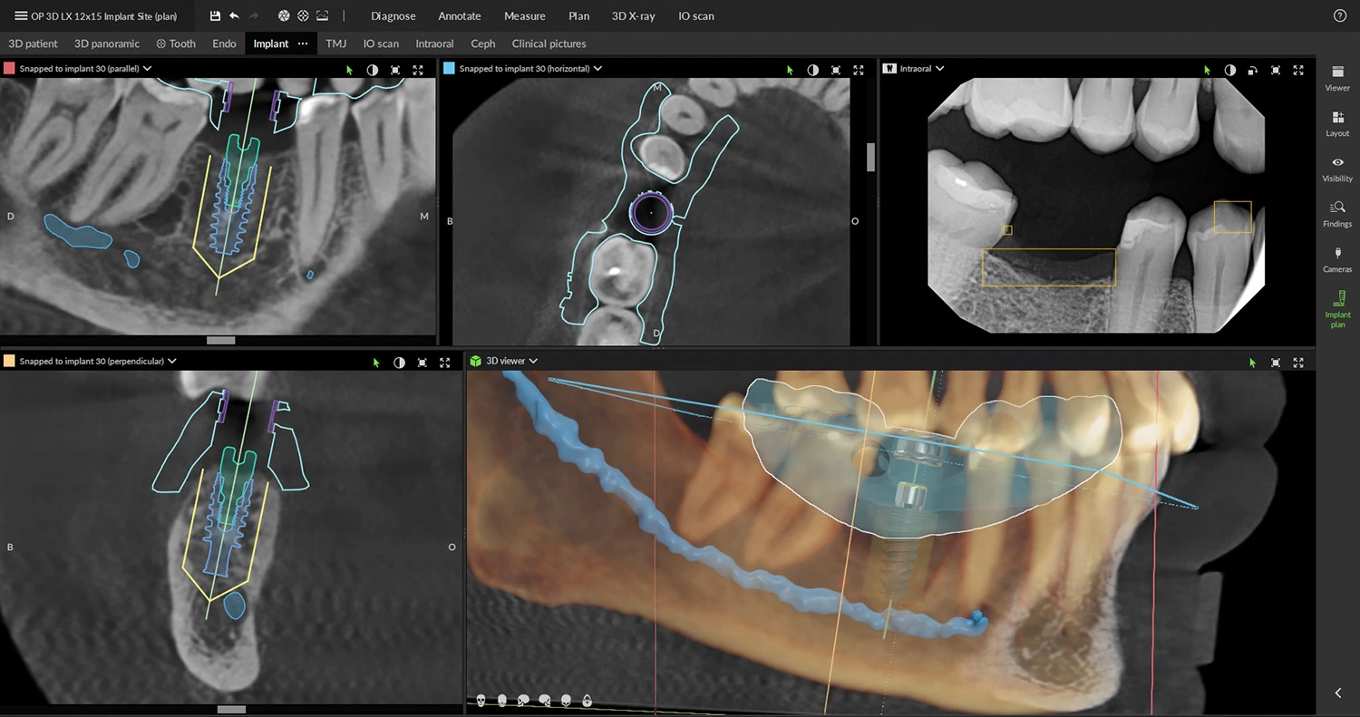The width and height of the screenshot is (1360, 717).
Task: Open the Visibility panel in right sidebar
Action: (1337, 170)
